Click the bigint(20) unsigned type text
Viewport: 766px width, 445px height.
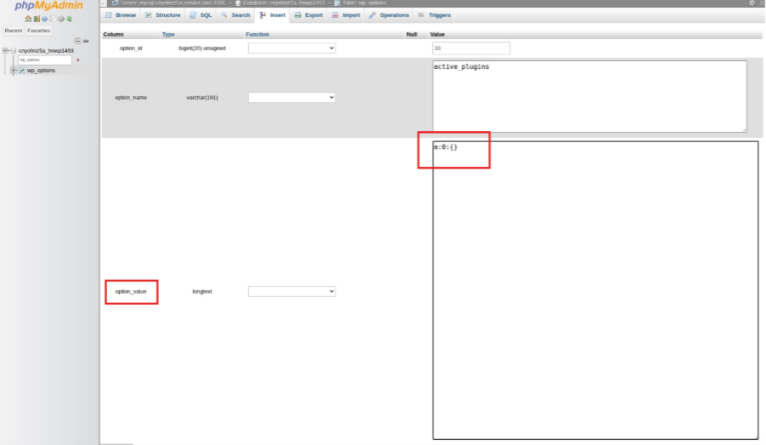click(x=202, y=48)
